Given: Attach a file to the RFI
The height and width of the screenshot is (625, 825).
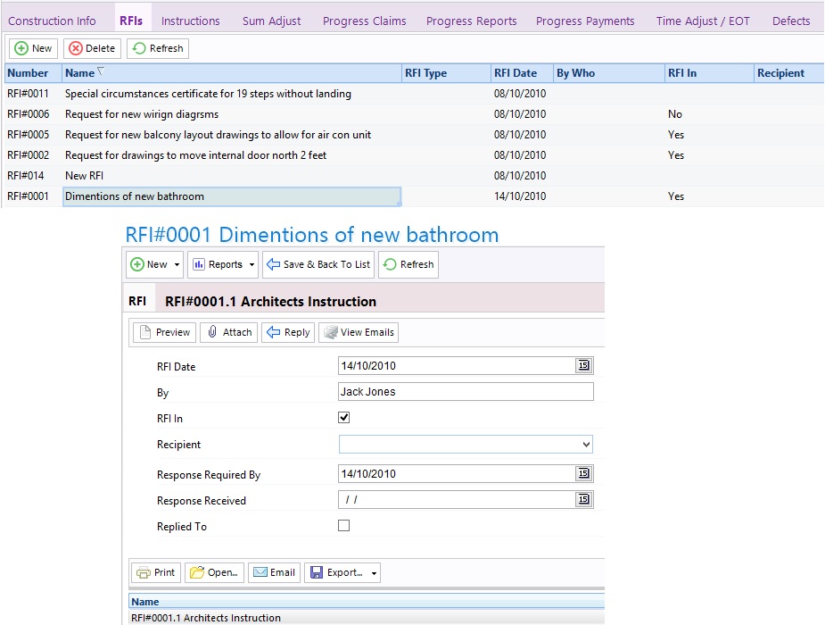Looking at the screenshot, I should click(x=229, y=332).
